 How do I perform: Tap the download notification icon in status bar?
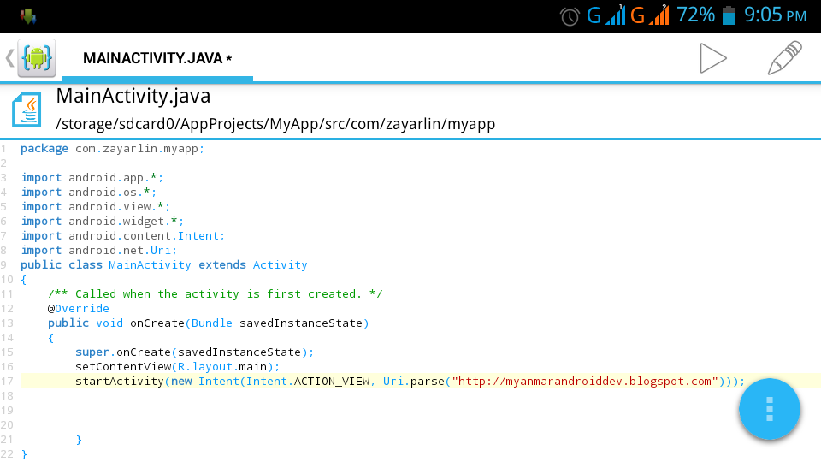click(27, 16)
